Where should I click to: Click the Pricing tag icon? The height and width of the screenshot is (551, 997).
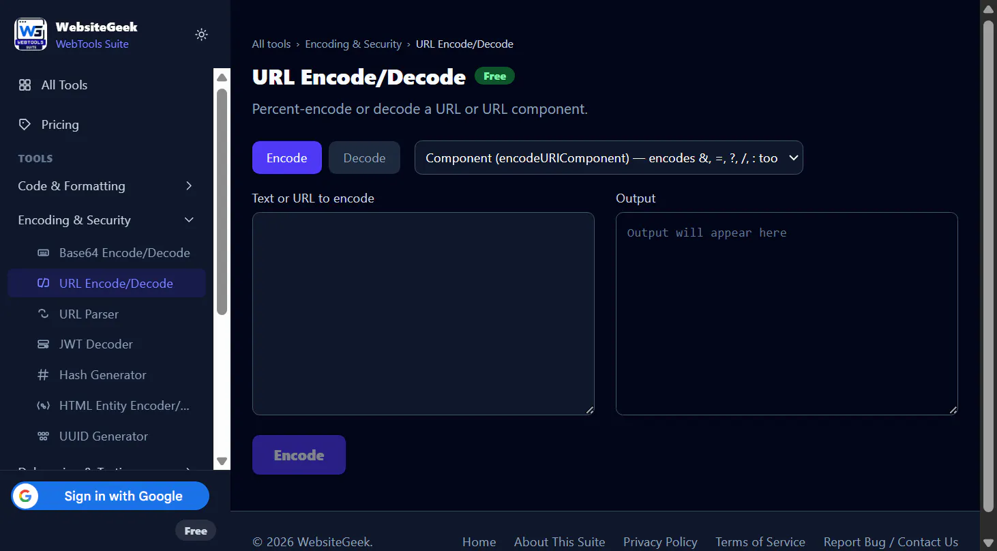25,124
